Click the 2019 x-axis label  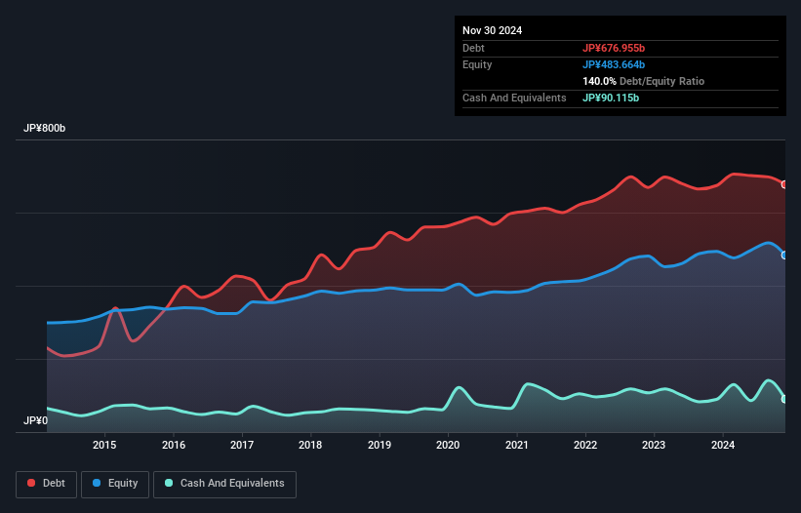pos(380,445)
